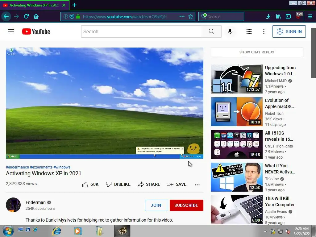
Task: Open the folder icon on the taskbar
Action: click(99, 231)
